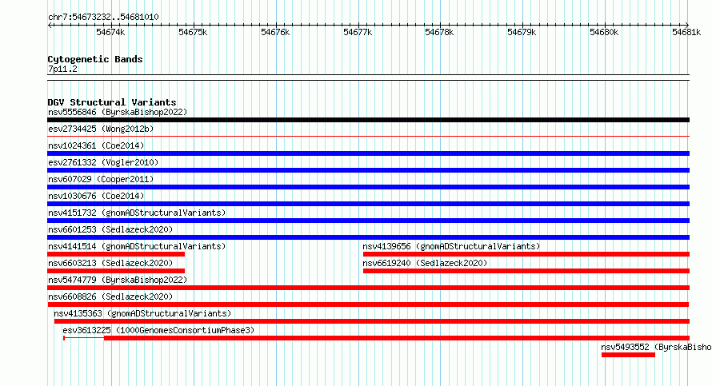Click the small red nsv5493552 bar
The width and height of the screenshot is (712, 386).
629,355
